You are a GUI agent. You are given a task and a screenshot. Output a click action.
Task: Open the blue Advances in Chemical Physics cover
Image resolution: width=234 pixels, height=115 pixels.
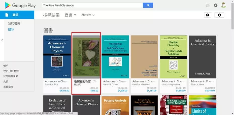[57, 57]
